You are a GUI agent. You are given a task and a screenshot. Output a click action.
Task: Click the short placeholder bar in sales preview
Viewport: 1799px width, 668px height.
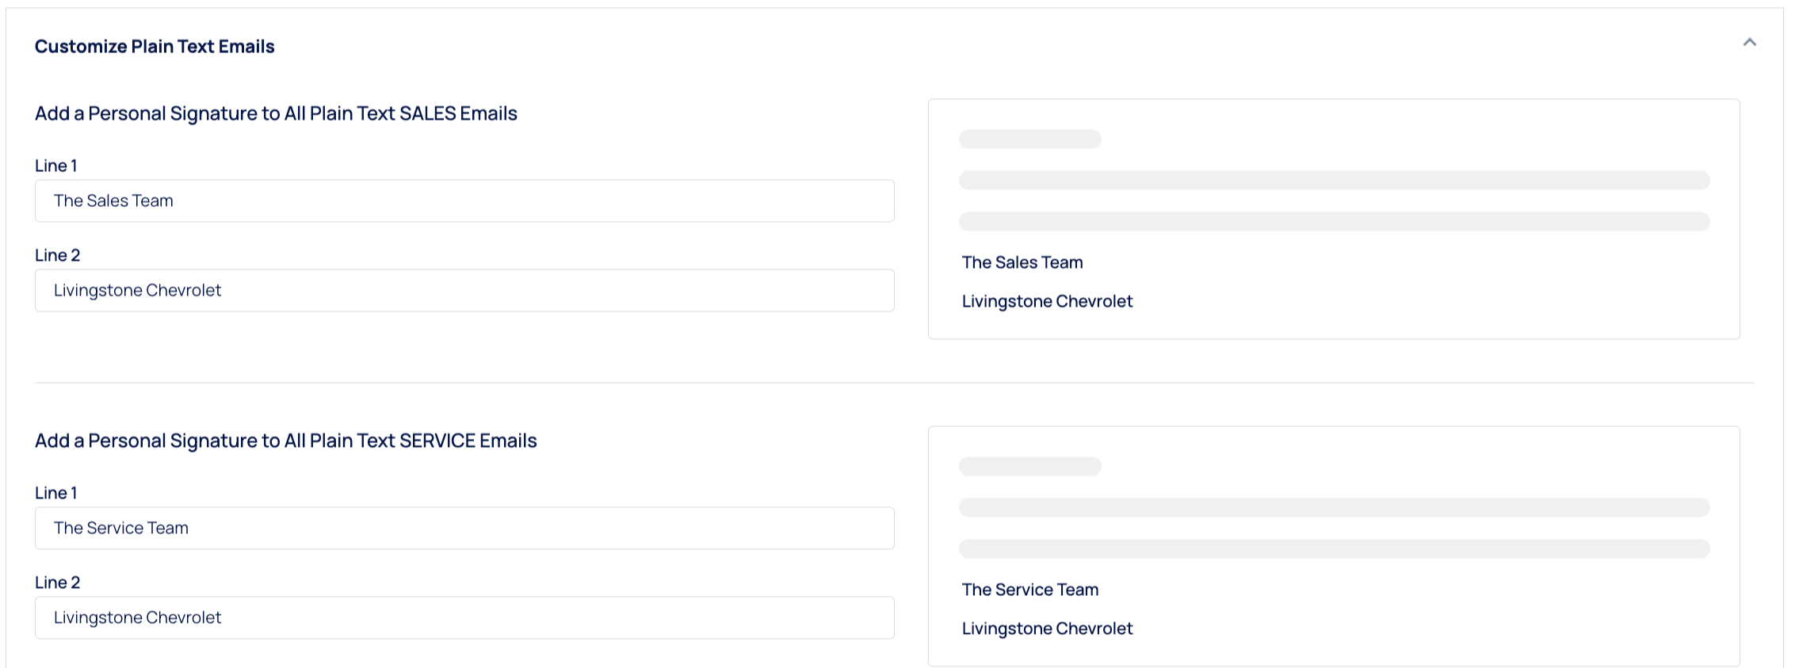point(1029,139)
